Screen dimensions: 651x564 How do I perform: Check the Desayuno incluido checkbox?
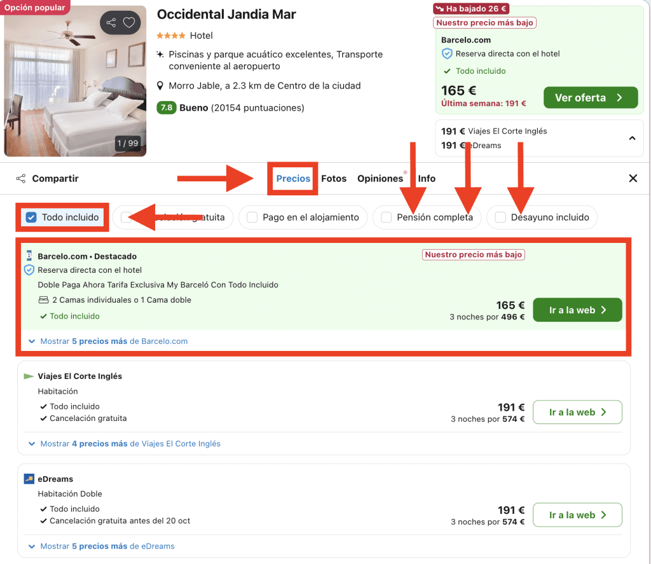click(500, 217)
